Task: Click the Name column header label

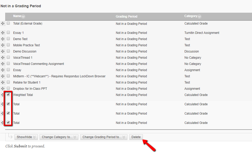Action: click(x=17, y=16)
